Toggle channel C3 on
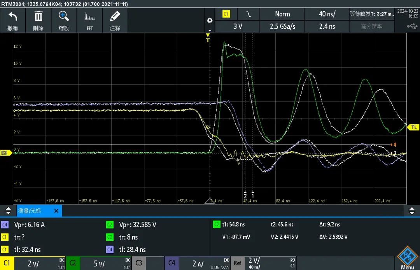Screen dimensions: 420x270 pos(139,263)
